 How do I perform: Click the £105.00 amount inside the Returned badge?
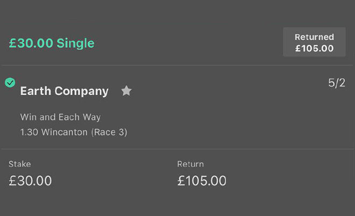pos(314,48)
